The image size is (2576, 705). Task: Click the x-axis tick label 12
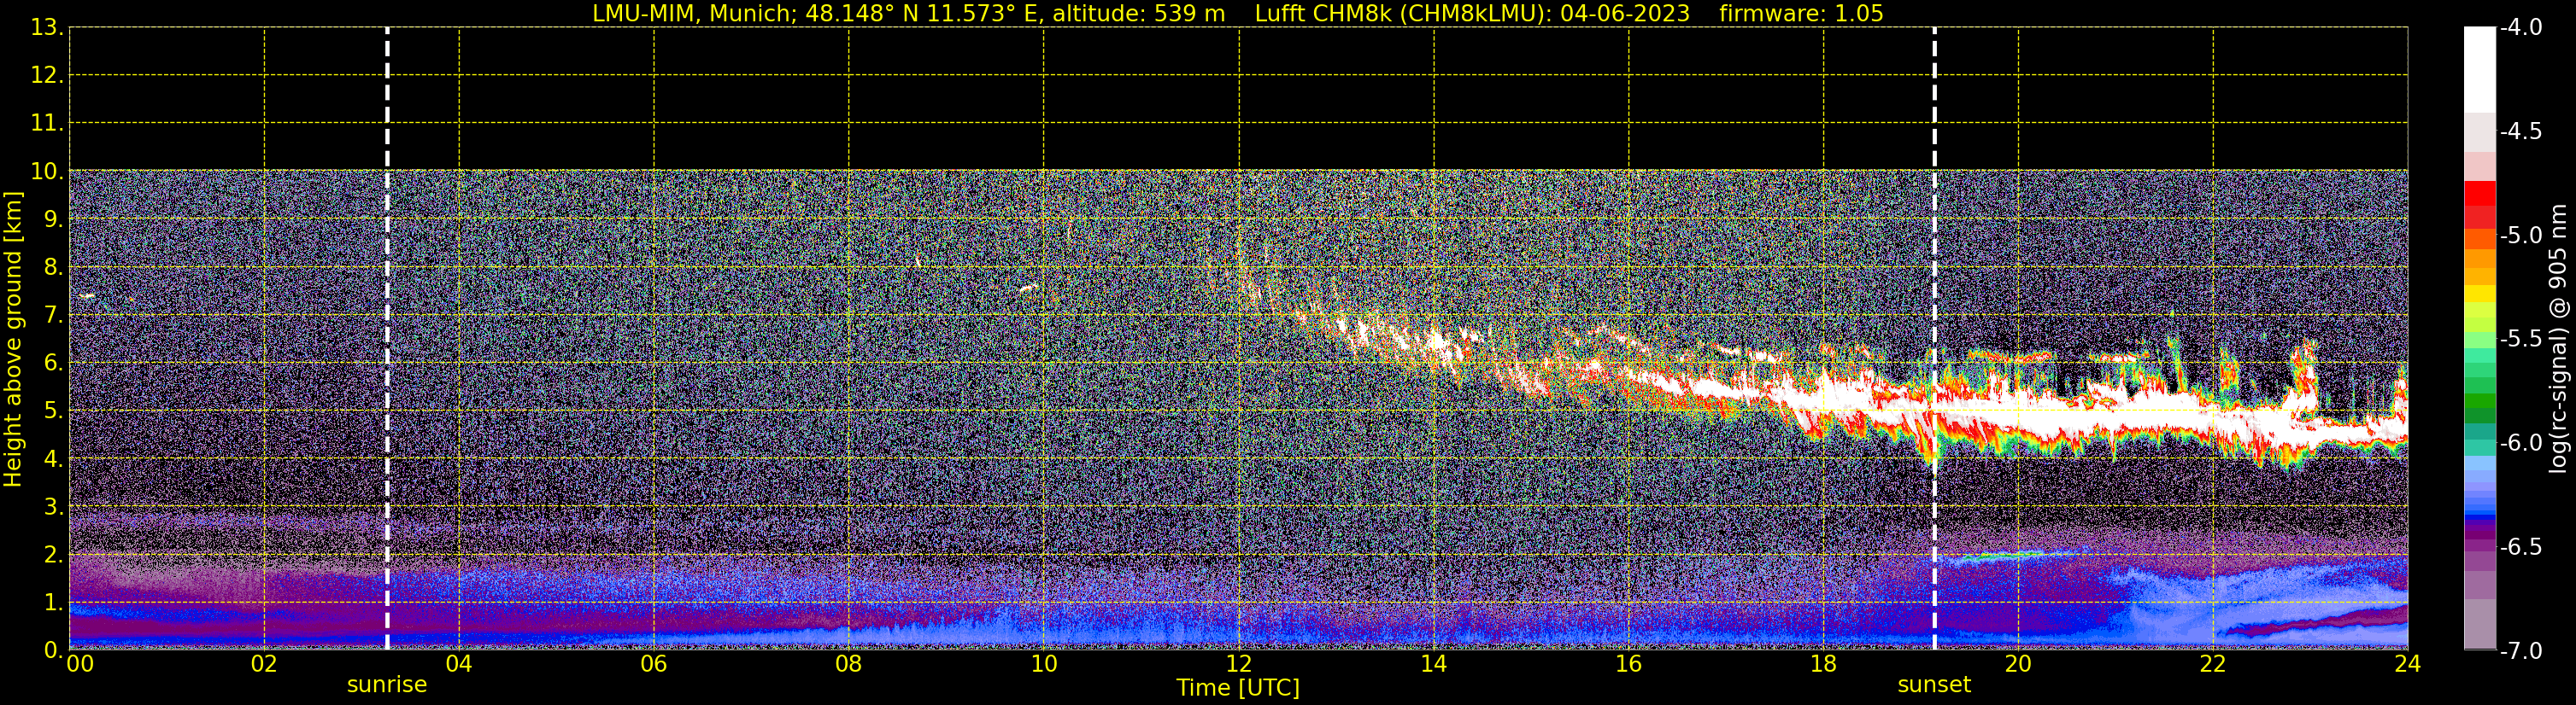tap(1239, 665)
